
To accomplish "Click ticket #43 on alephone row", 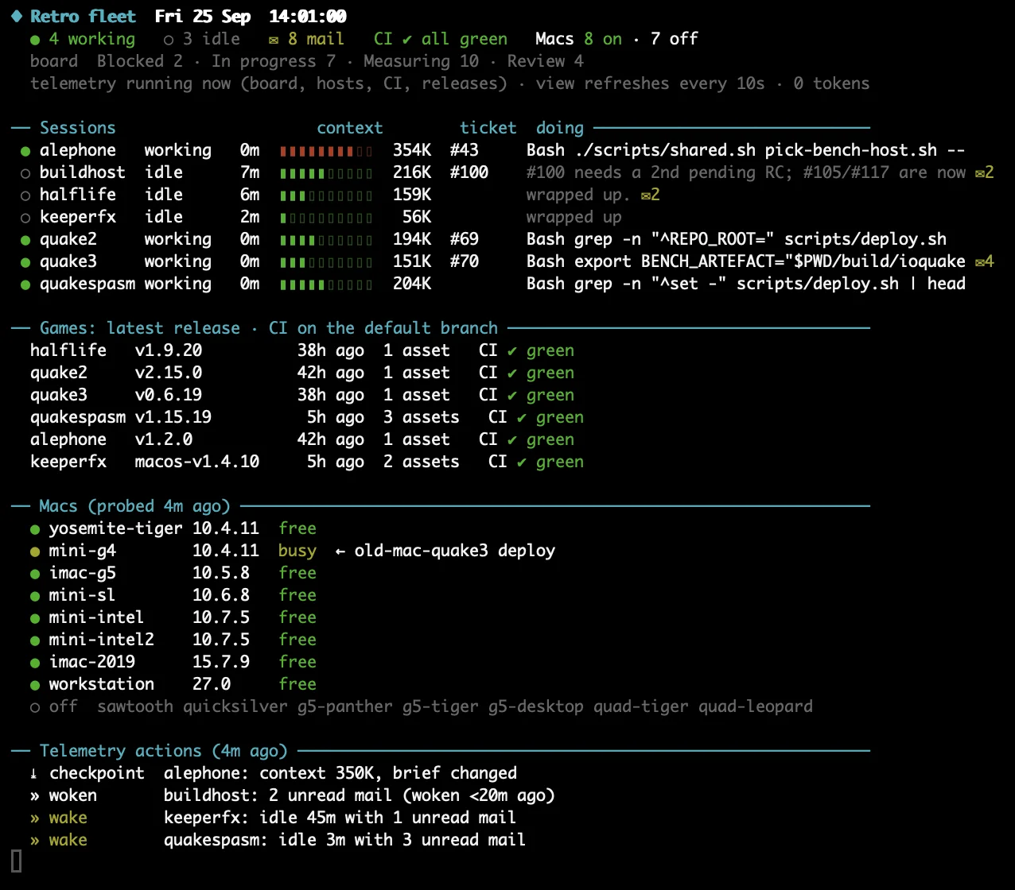I will coord(465,150).
